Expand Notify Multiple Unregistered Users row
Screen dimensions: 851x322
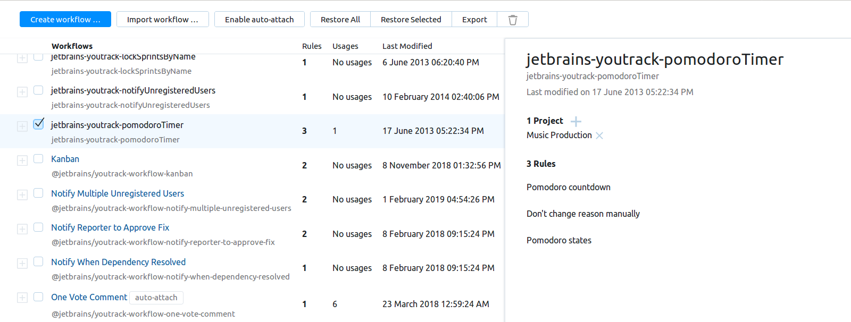[22, 195]
